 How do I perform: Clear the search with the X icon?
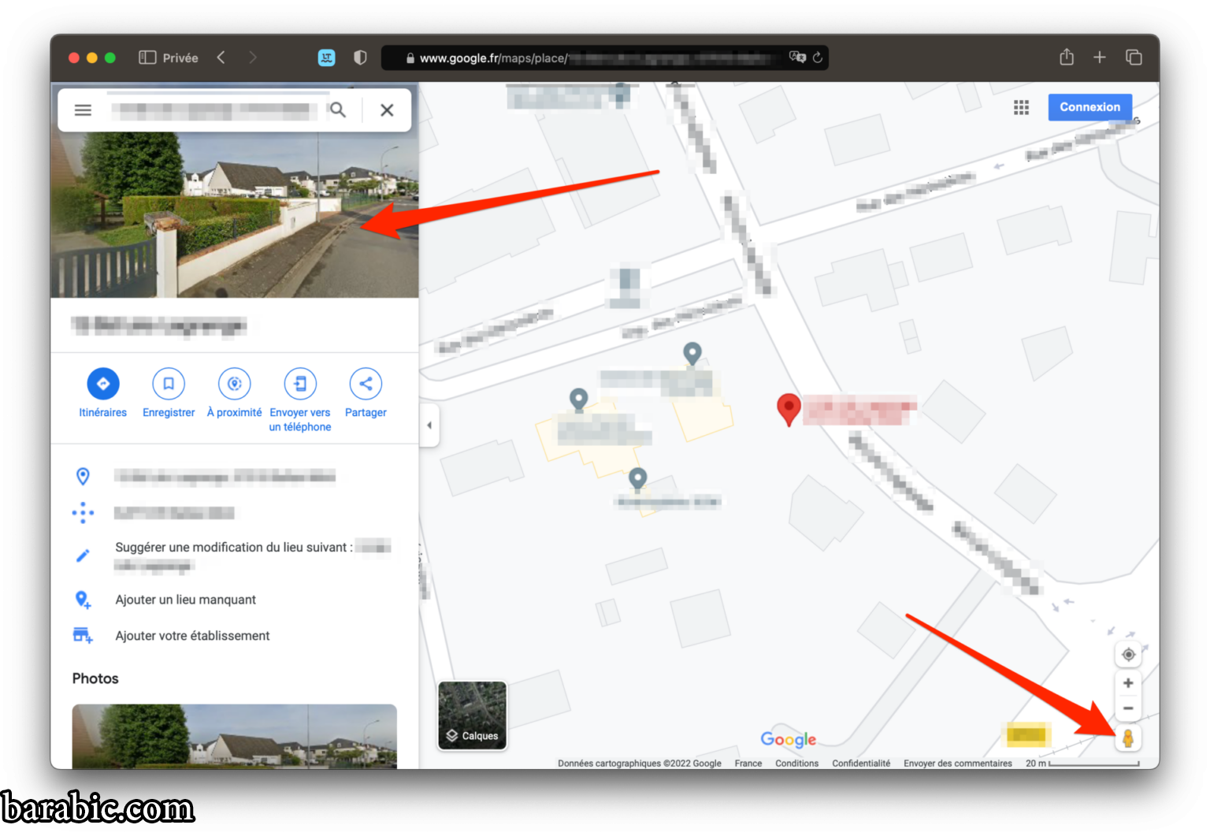pyautogui.click(x=387, y=110)
